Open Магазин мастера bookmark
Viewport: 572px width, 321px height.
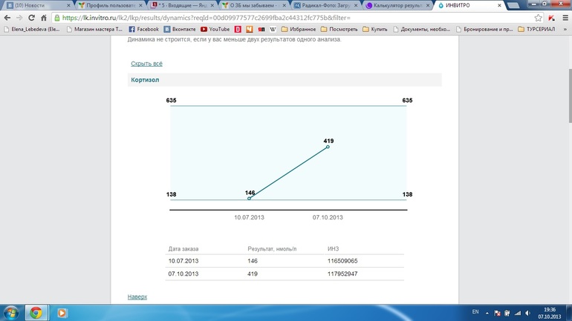[x=94, y=29]
